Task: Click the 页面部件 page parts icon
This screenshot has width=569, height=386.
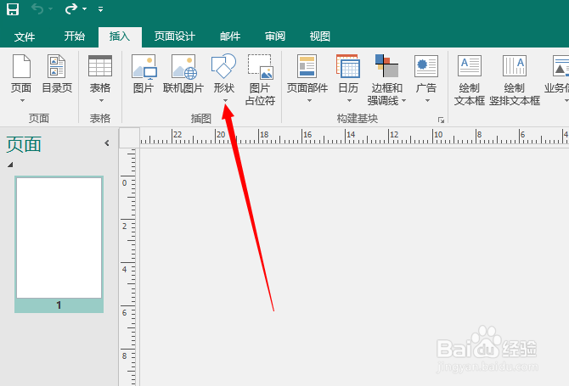Action: click(x=307, y=66)
